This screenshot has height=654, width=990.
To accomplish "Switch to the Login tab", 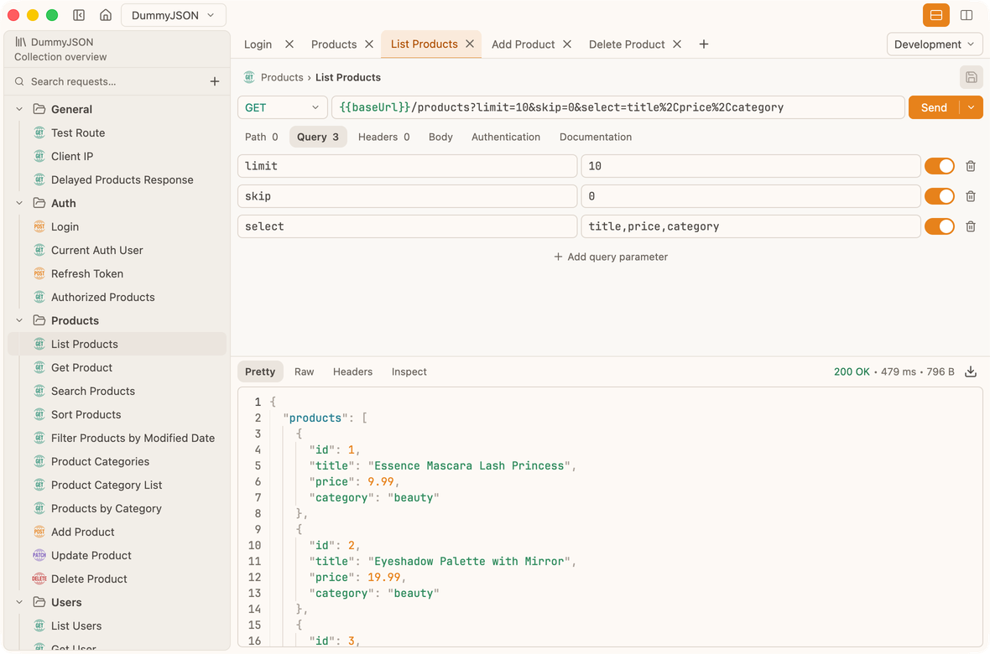I will coord(258,44).
